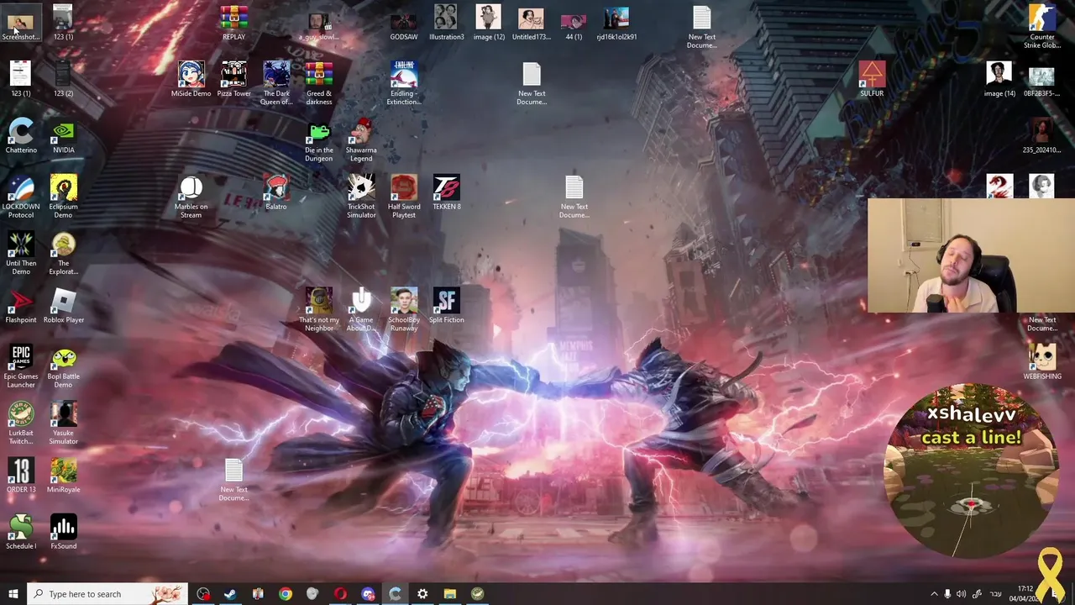Open the volume control in tray
This screenshot has width=1075, height=605.
pos(962,594)
